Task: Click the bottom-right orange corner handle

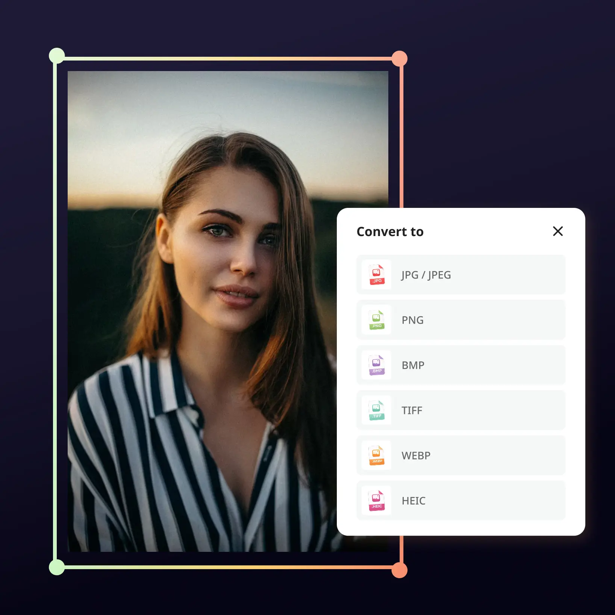Action: [399, 570]
